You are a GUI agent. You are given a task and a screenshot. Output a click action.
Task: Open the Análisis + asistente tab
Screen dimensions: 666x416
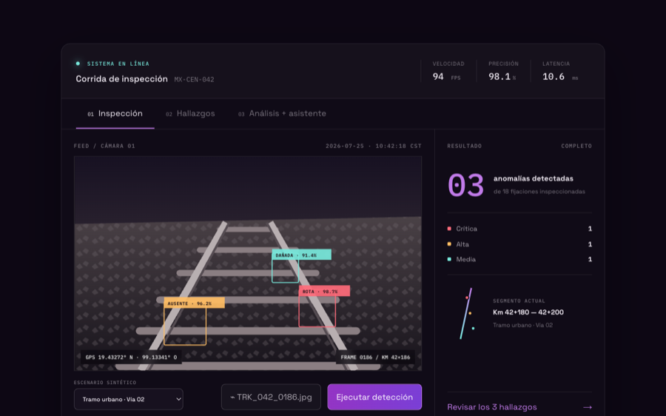pyautogui.click(x=282, y=114)
